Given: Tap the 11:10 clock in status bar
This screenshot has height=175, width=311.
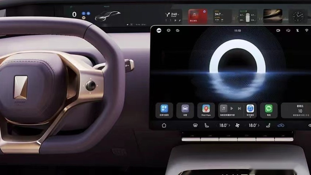Looking at the screenshot, I should (237, 31).
